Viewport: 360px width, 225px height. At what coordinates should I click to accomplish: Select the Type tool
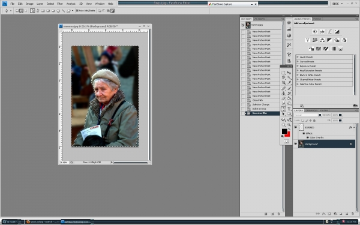coord(289,109)
